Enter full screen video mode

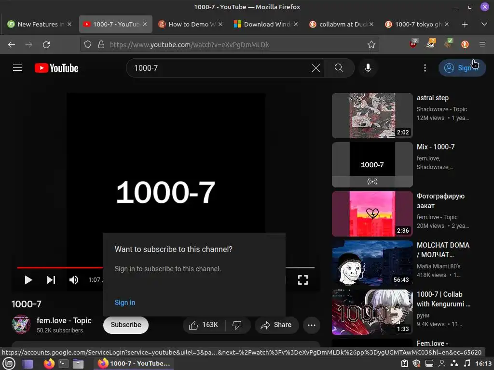pos(303,280)
